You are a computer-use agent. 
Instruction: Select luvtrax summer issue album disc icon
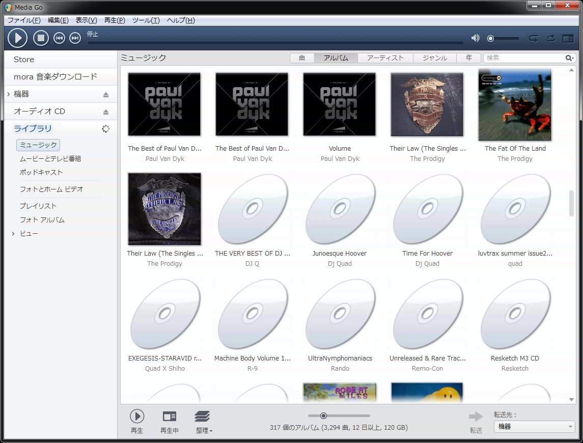(x=515, y=209)
